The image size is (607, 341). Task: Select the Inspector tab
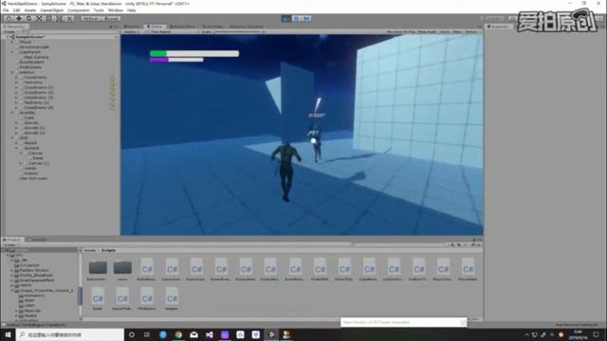coord(499,27)
